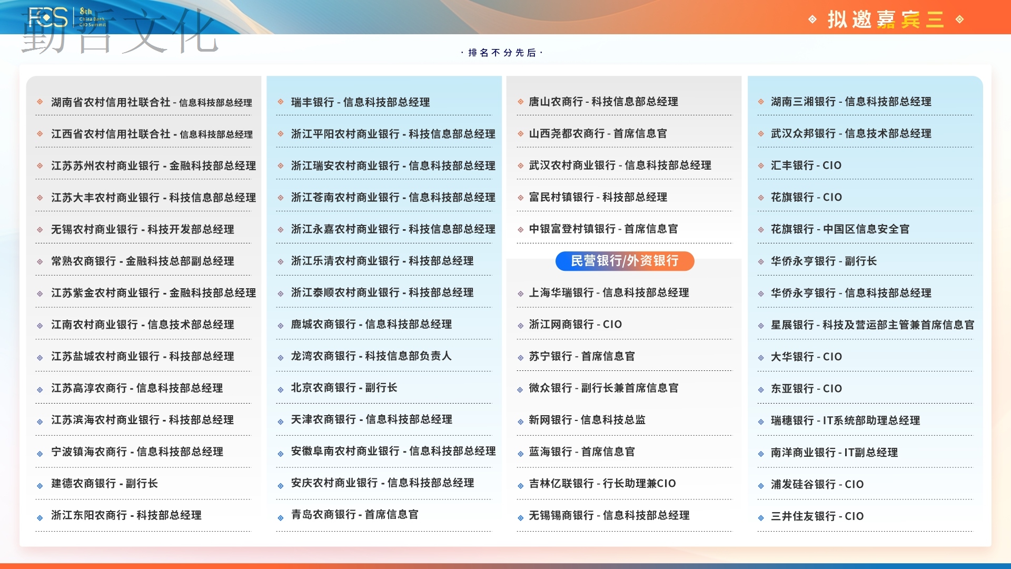
Task: Select 无锡锡商银行 - 信息科技部总经理
Action: [x=609, y=515]
